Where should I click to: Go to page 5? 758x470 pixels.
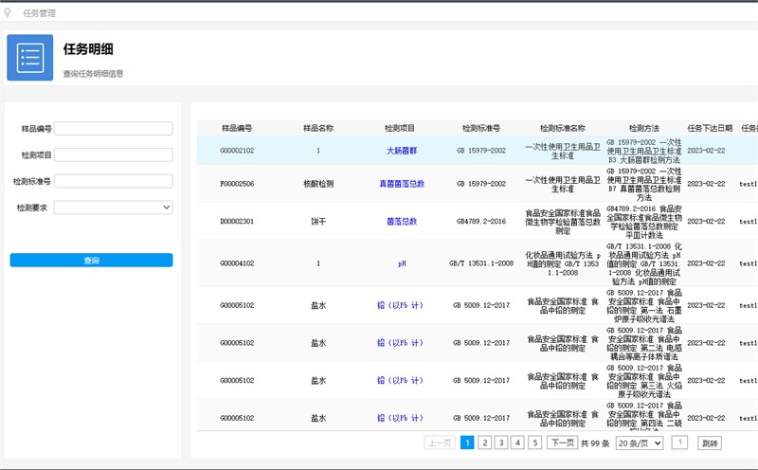tap(535, 443)
